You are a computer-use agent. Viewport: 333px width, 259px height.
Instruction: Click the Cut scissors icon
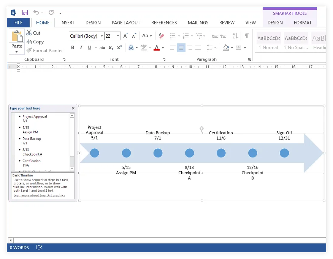29,33
